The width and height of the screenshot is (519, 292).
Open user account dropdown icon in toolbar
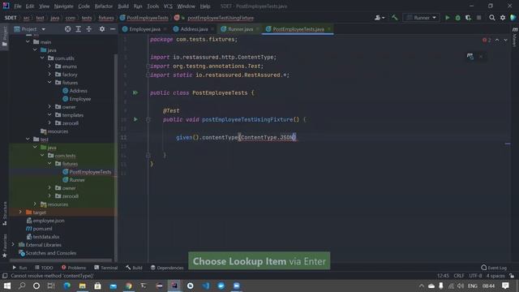click(x=380, y=18)
